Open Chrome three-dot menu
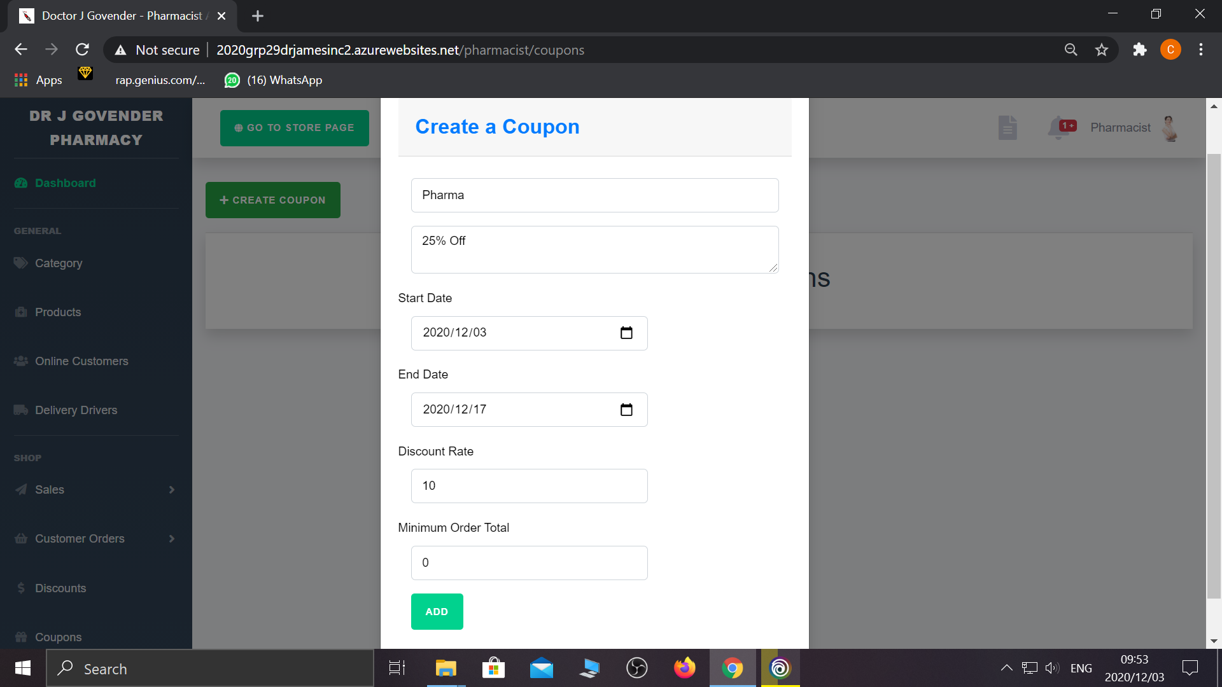The image size is (1222, 687). pos(1201,50)
